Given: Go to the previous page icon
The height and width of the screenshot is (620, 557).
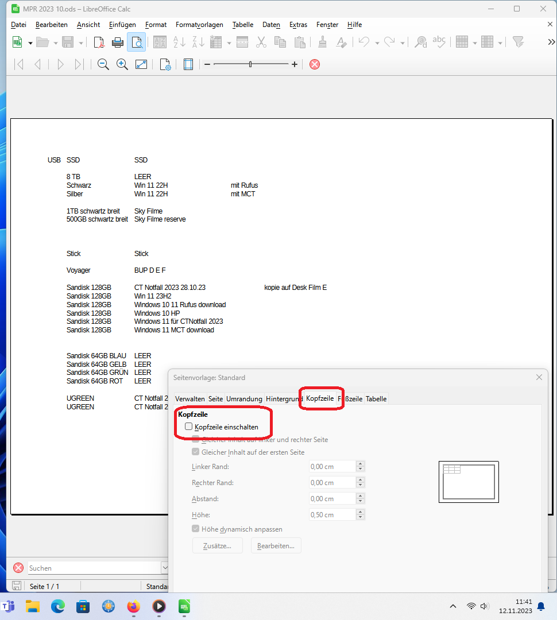Looking at the screenshot, I should point(37,64).
